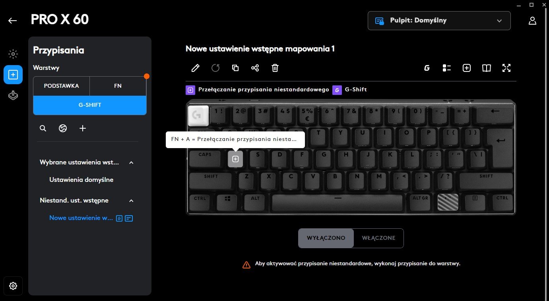Switch to the PODSTAWKA layer tab

pyautogui.click(x=61, y=86)
